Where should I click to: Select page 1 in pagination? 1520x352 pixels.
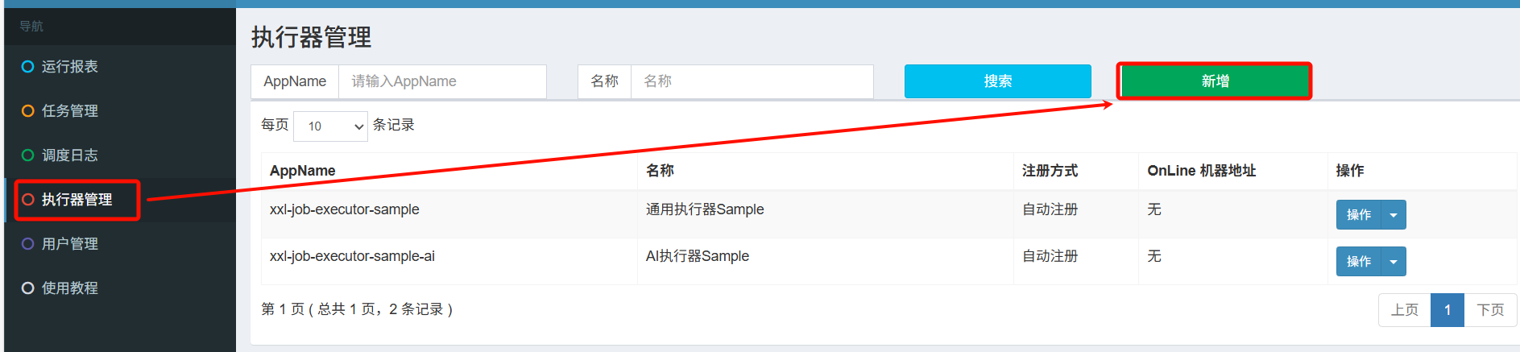(1447, 310)
